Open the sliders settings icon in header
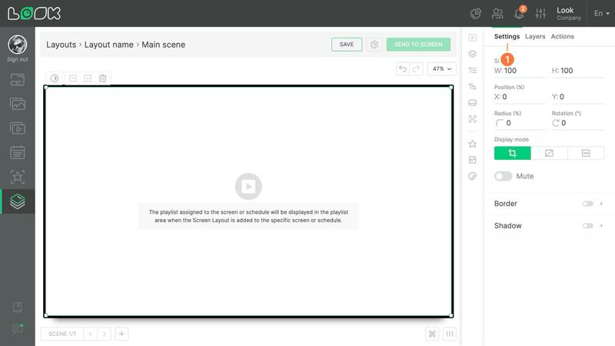This screenshot has width=615, height=346. pos(540,14)
